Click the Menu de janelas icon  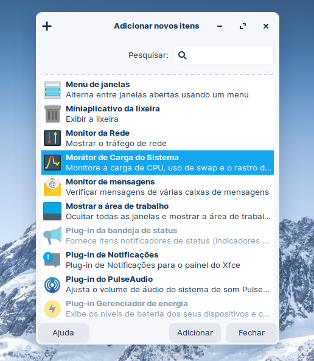[x=52, y=89]
